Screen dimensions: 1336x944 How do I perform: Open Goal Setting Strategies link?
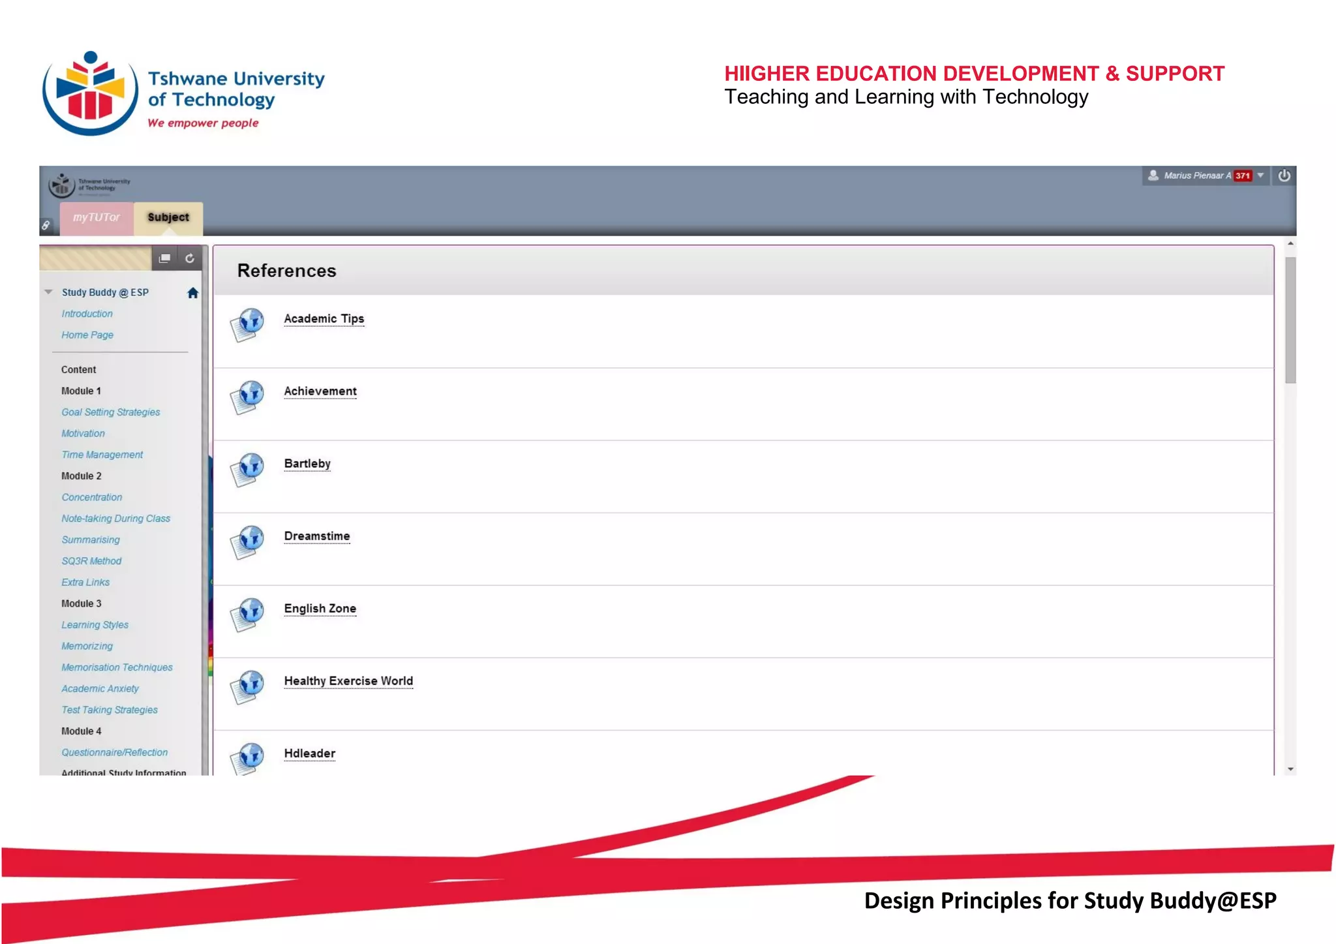tap(111, 412)
